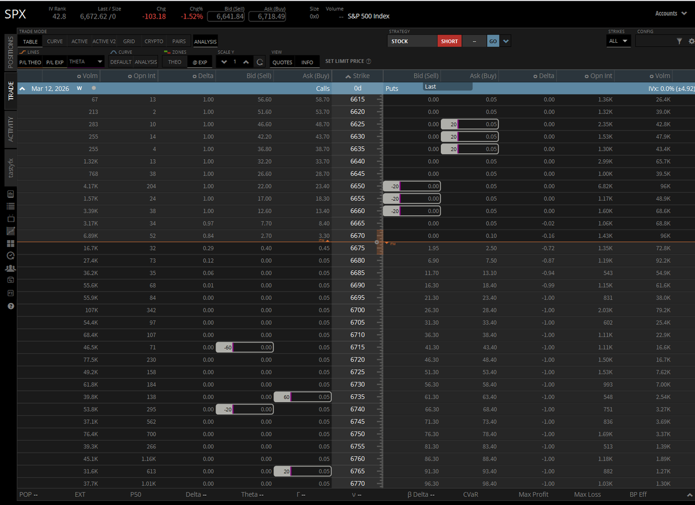Click the 60 order at 6735 call ask

click(x=302, y=397)
